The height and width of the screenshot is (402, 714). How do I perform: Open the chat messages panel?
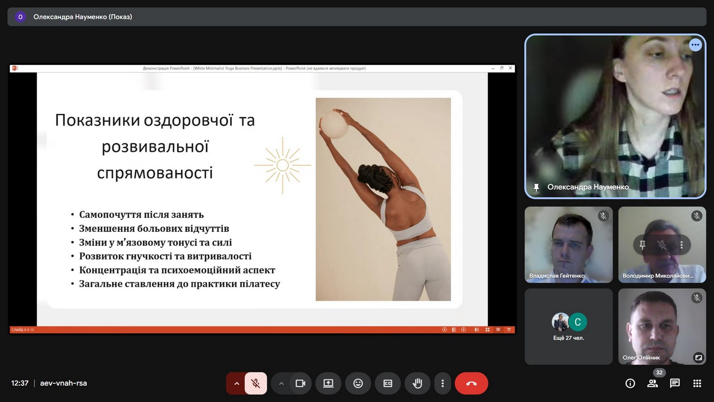tap(675, 383)
